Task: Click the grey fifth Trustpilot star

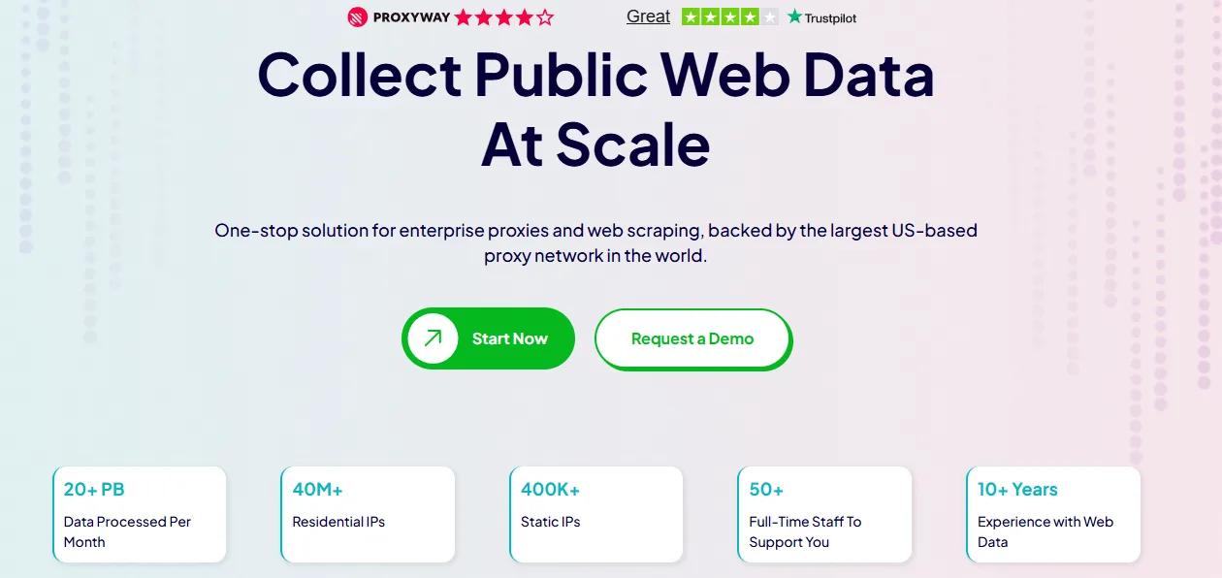Action: 769,16
